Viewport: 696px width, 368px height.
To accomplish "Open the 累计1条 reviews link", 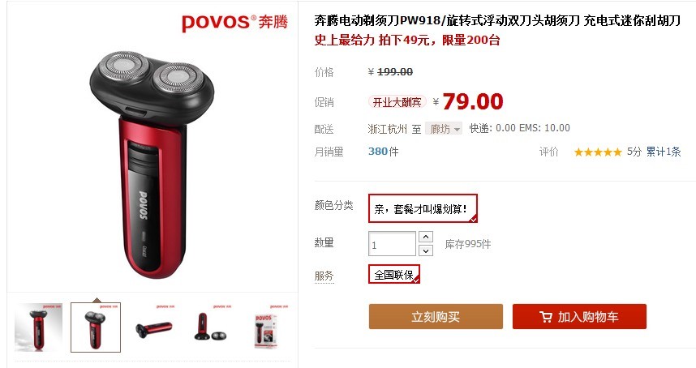I will pos(664,152).
